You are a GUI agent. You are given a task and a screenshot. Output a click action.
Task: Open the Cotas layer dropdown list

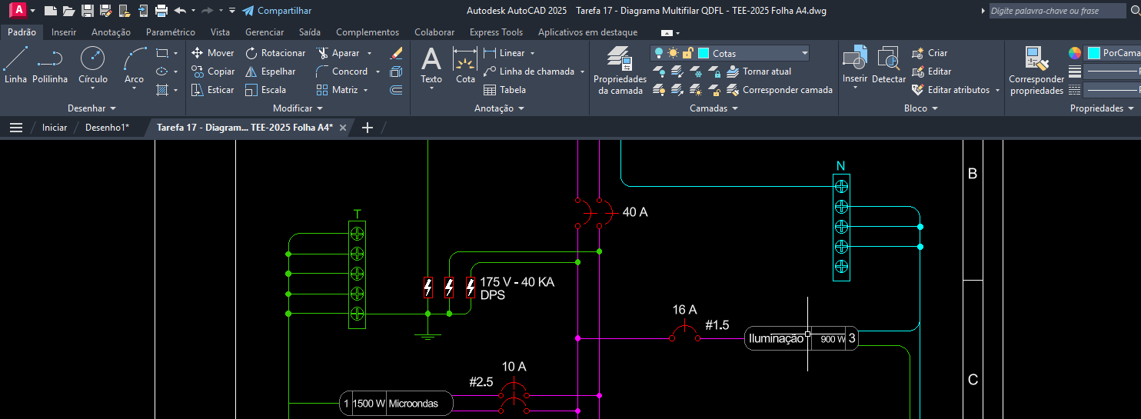pyautogui.click(x=804, y=53)
